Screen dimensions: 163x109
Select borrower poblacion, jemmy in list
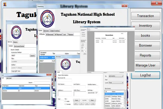coord(114,104)
